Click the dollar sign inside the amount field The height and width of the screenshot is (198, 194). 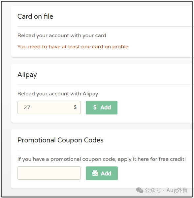(x=75, y=107)
